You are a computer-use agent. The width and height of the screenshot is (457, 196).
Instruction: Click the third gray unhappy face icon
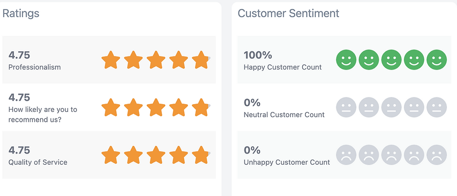[x=392, y=155]
